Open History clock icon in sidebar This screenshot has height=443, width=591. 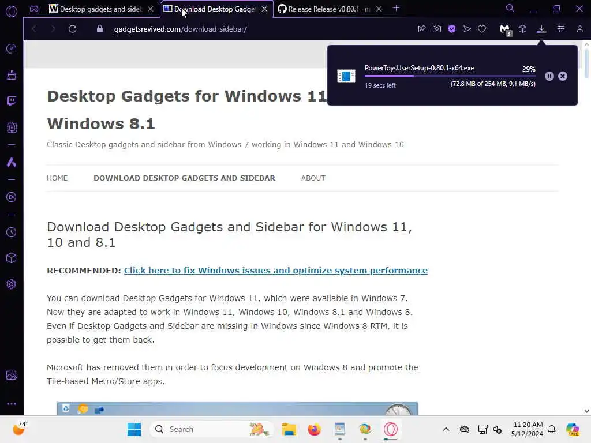tap(12, 232)
